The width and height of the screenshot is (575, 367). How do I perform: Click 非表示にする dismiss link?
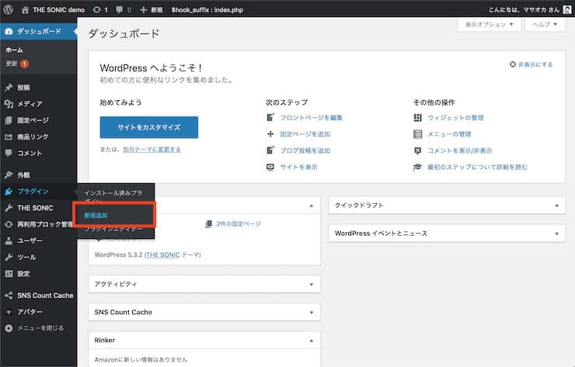[x=535, y=64]
